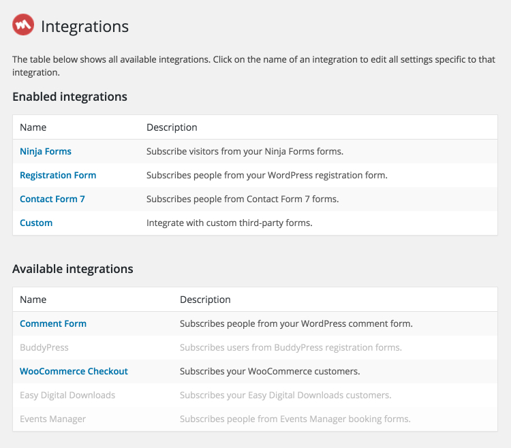Open the Ninja Forms integration settings

pos(46,151)
